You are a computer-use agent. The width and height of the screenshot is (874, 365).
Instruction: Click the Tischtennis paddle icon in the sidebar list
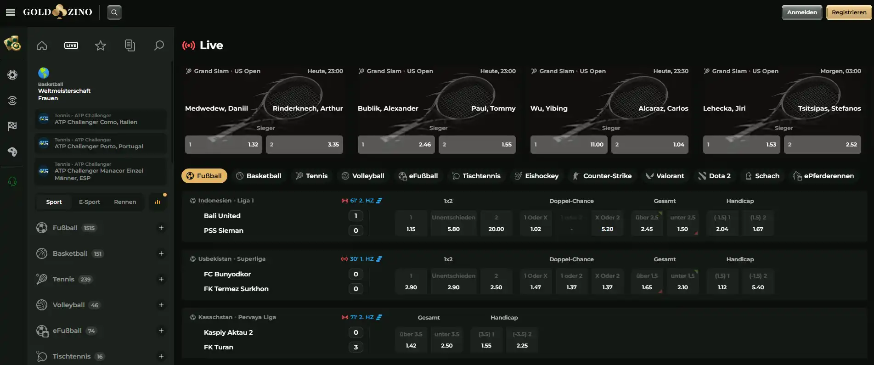(x=42, y=356)
